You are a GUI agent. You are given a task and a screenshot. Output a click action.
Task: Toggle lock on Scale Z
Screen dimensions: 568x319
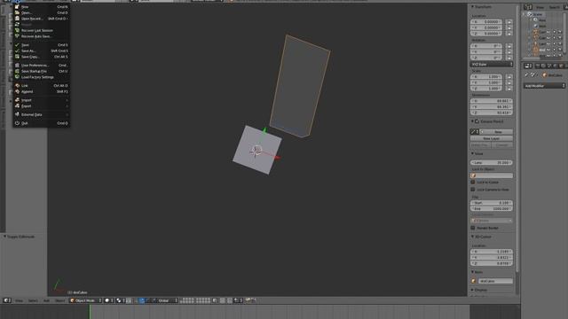[509, 89]
